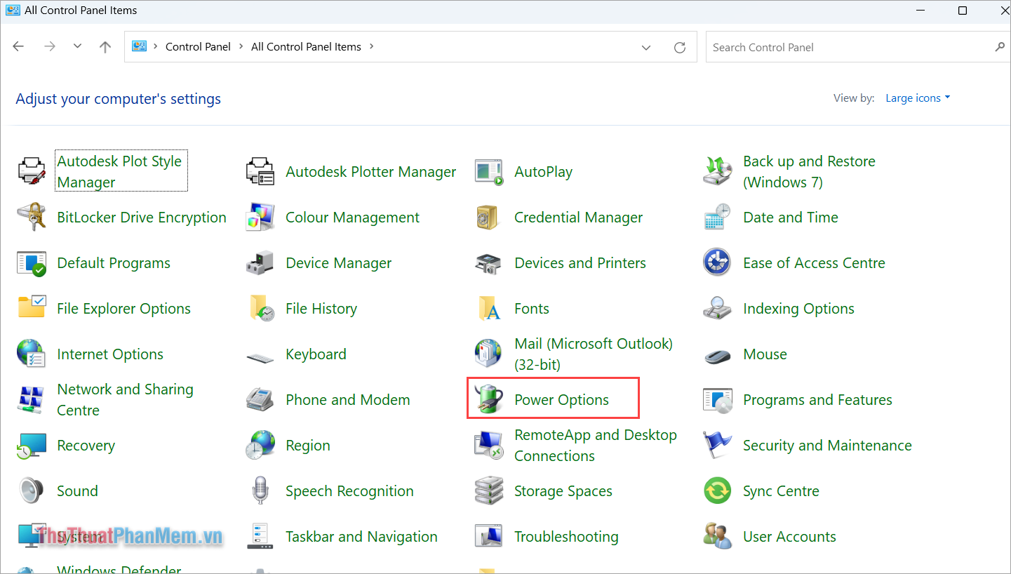Open Date and Time settings
The height and width of the screenshot is (574, 1011).
tap(790, 217)
